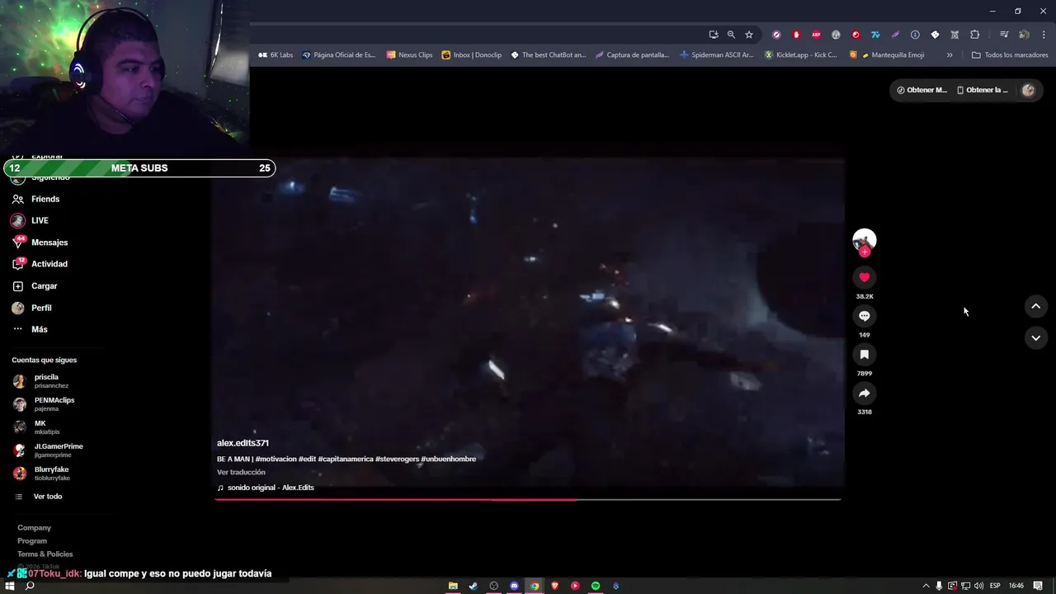Open Steam from the taskbar
This screenshot has height=594, width=1056.
[473, 586]
